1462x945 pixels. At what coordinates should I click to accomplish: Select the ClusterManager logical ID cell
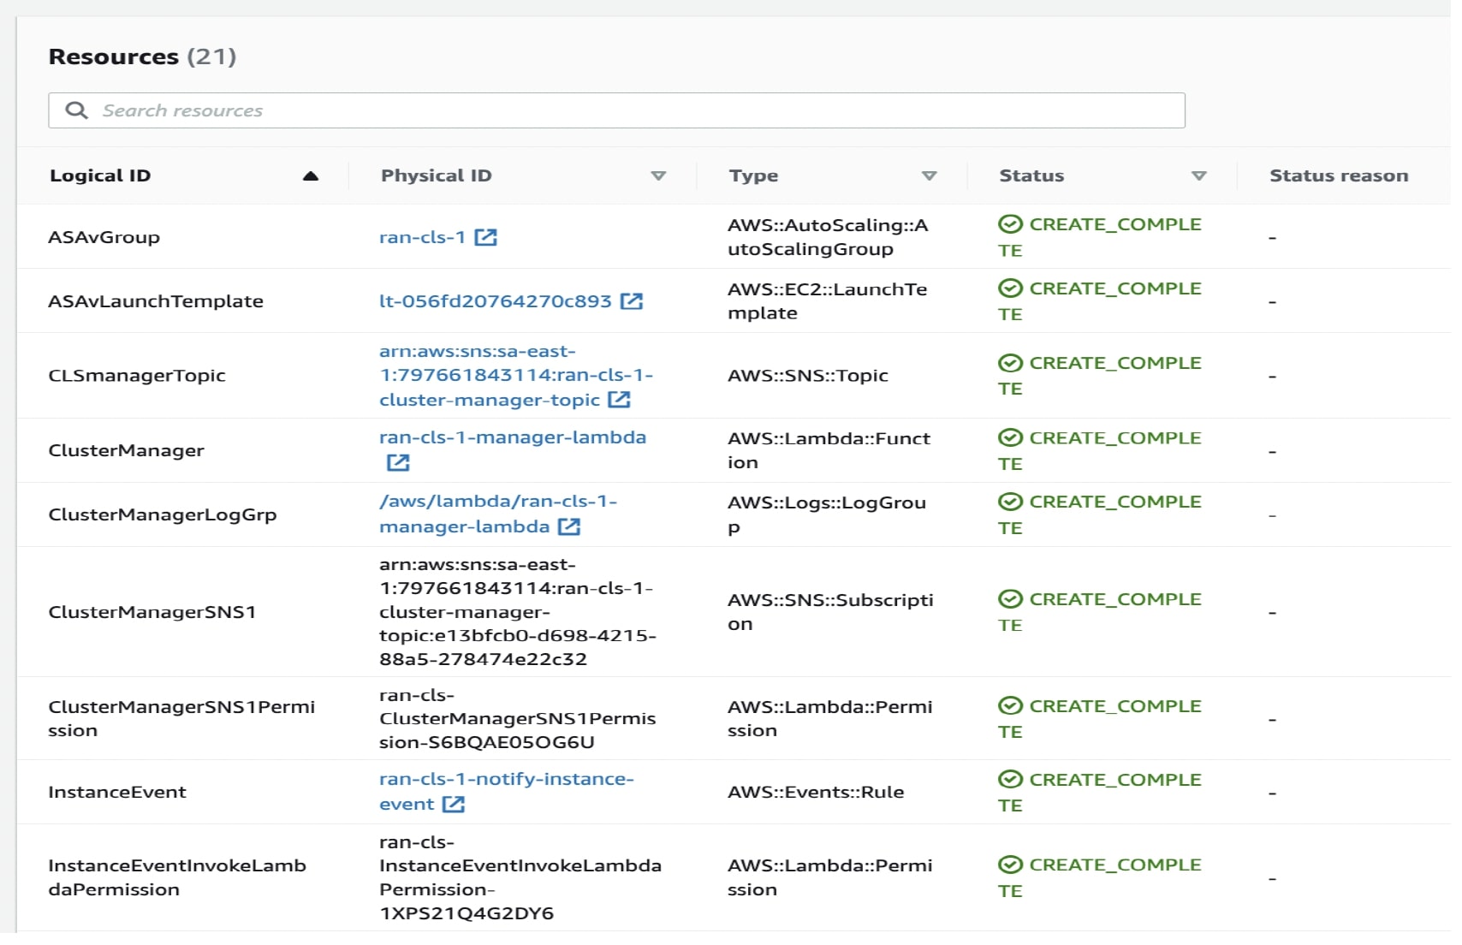126,450
